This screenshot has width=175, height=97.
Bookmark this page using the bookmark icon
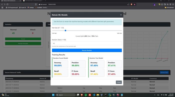coord(36,4)
